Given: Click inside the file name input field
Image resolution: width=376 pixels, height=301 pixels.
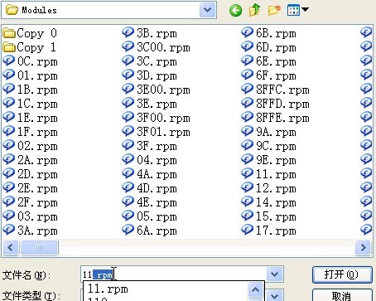Looking at the screenshot, I should [x=174, y=274].
